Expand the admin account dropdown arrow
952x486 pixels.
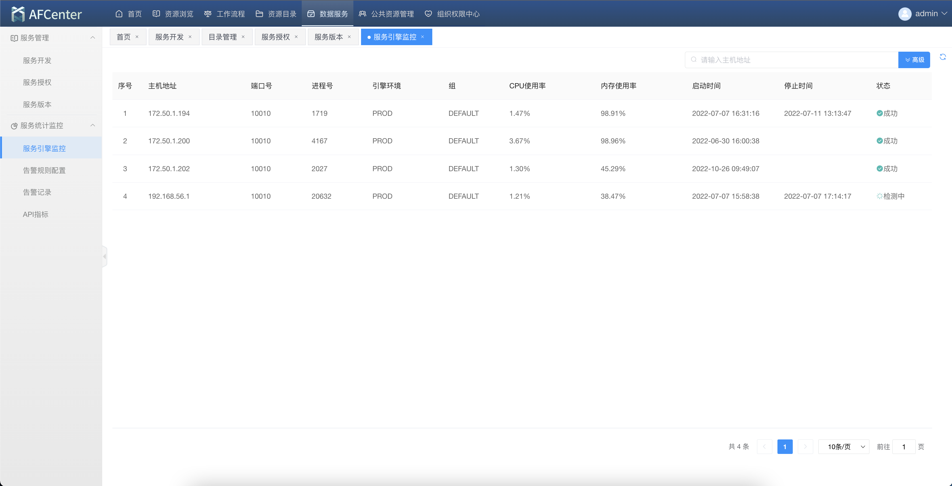pyautogui.click(x=944, y=14)
